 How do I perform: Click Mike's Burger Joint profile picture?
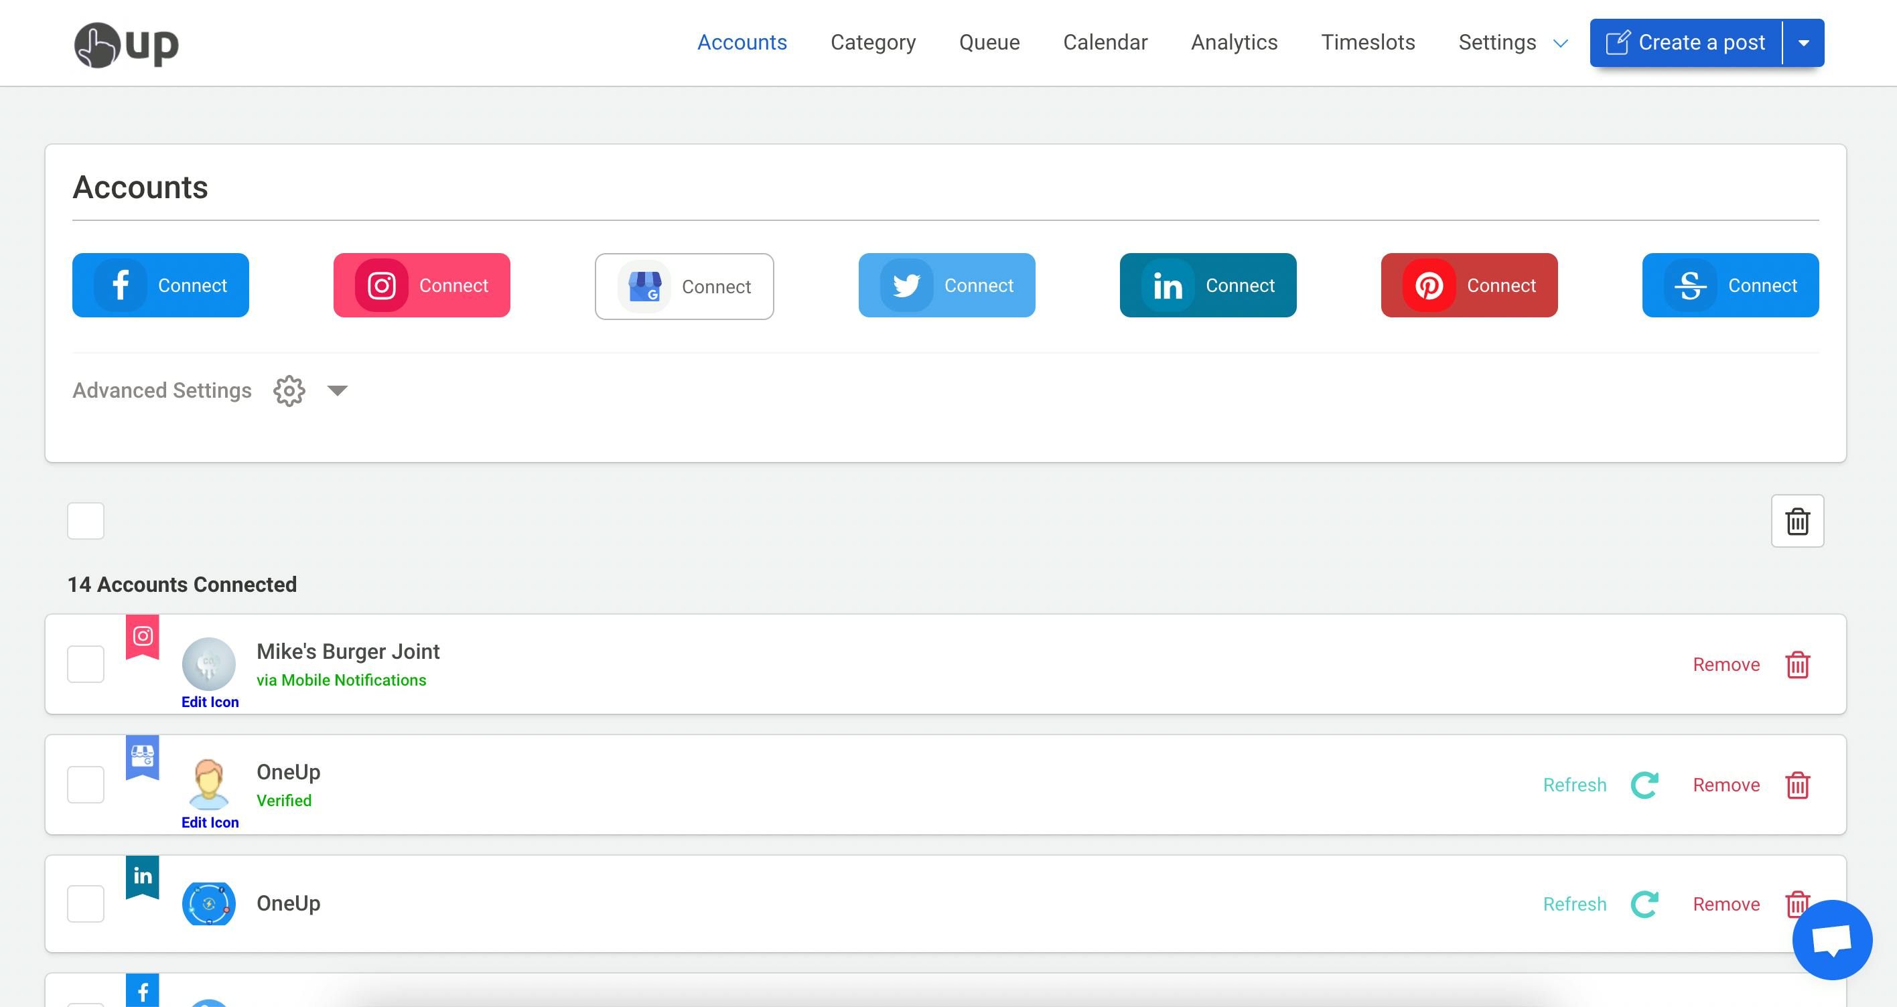click(209, 664)
